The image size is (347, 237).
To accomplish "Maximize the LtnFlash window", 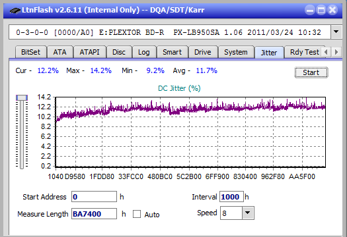I will 321,10.
